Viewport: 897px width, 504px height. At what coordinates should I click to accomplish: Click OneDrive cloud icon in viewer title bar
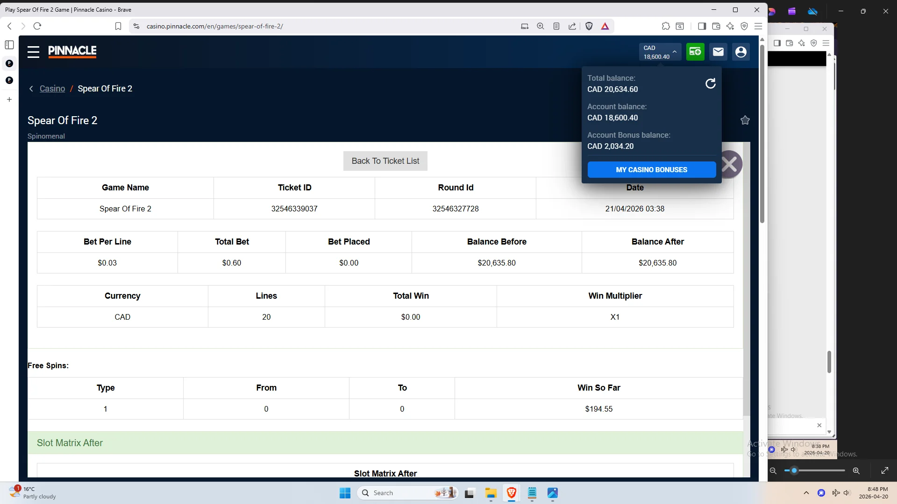tap(813, 11)
